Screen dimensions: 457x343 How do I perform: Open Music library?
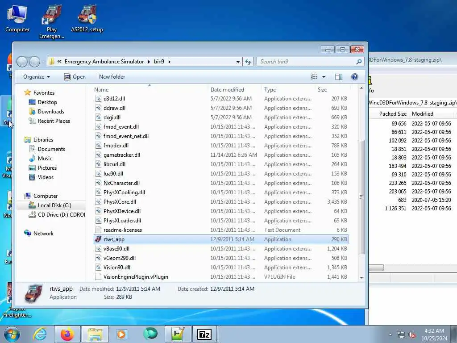[45, 159]
